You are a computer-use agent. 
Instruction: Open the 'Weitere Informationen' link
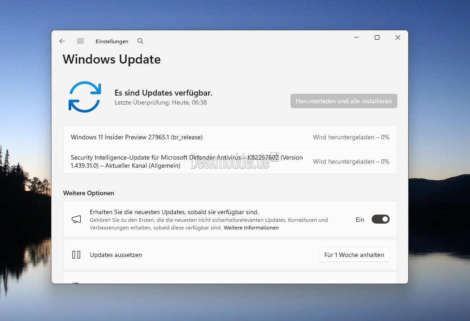(251, 228)
